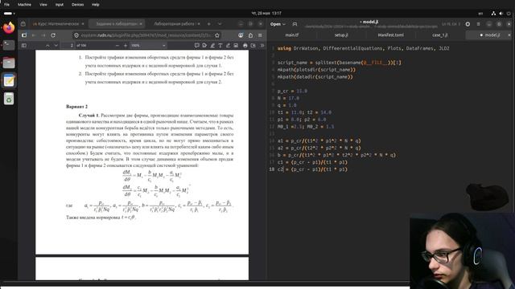Open the File menu of the VM
Viewport: 515px width, 289px height.
click(x=6, y=5)
